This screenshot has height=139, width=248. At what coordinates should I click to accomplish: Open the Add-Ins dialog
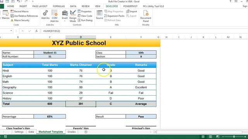click(45, 15)
